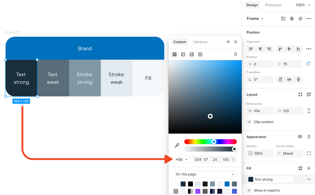This screenshot has height=195, width=315.
Task: Click plus icon to create style in picker
Action: pos(228,42)
